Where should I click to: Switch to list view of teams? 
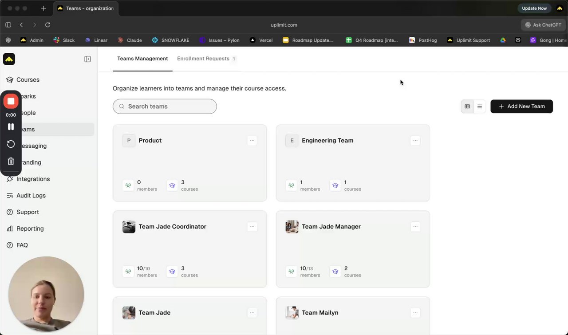click(479, 106)
